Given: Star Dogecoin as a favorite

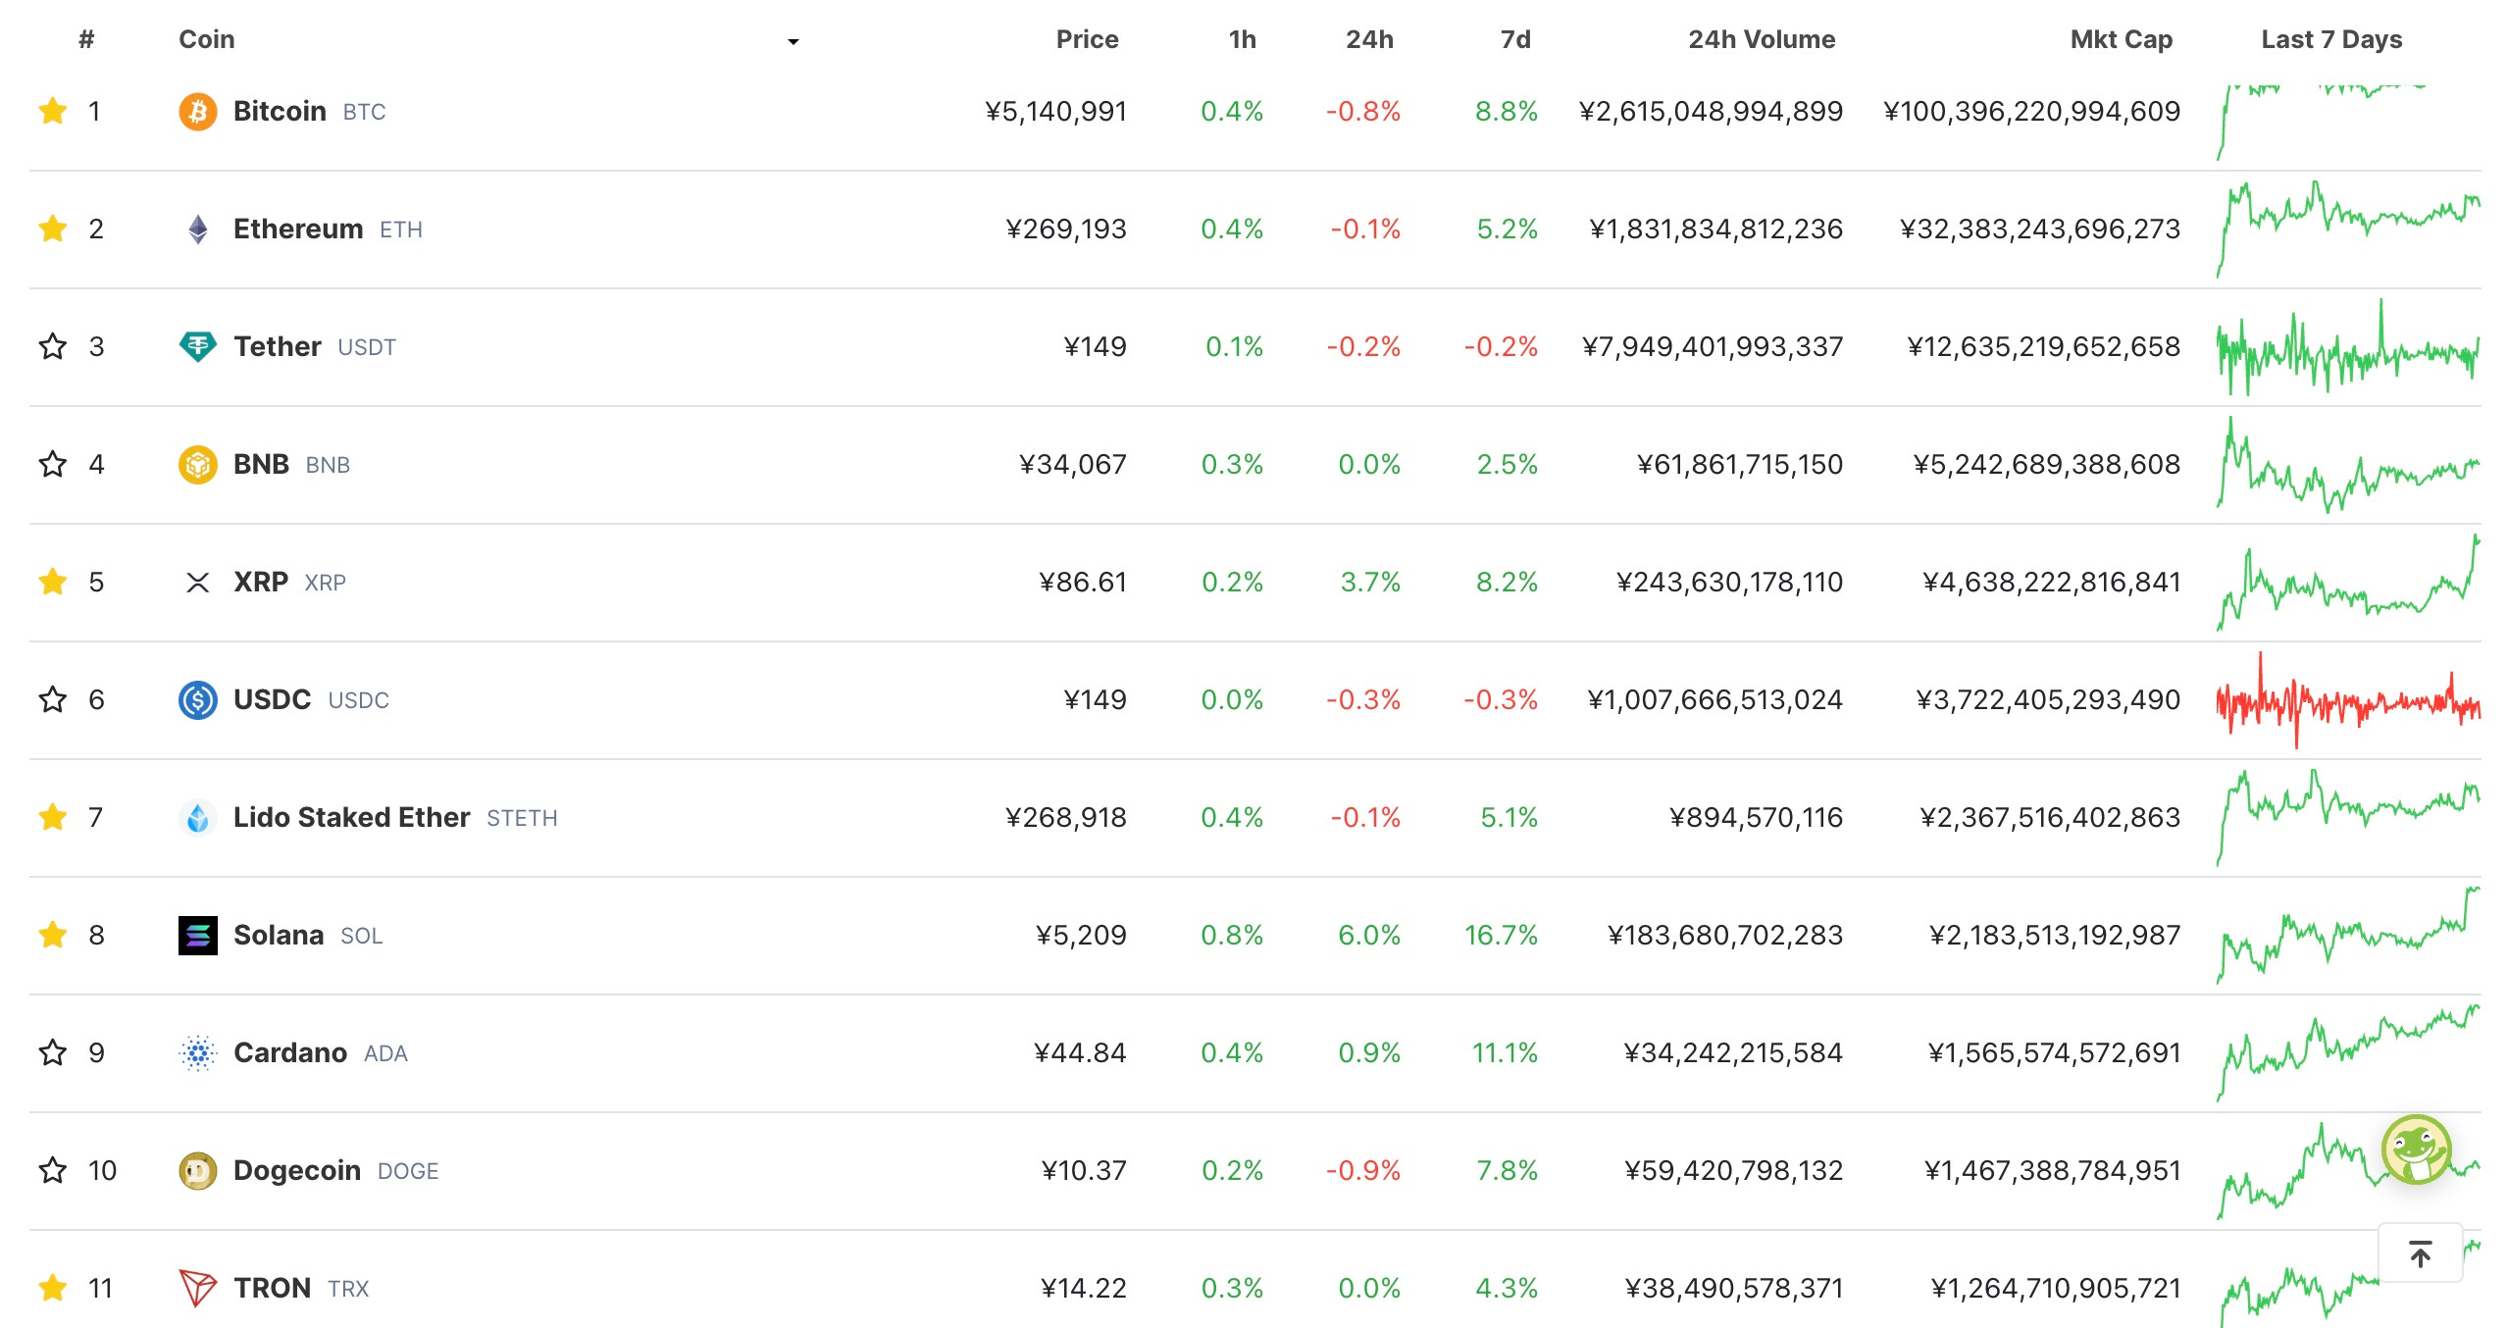Looking at the screenshot, I should [x=53, y=1170].
